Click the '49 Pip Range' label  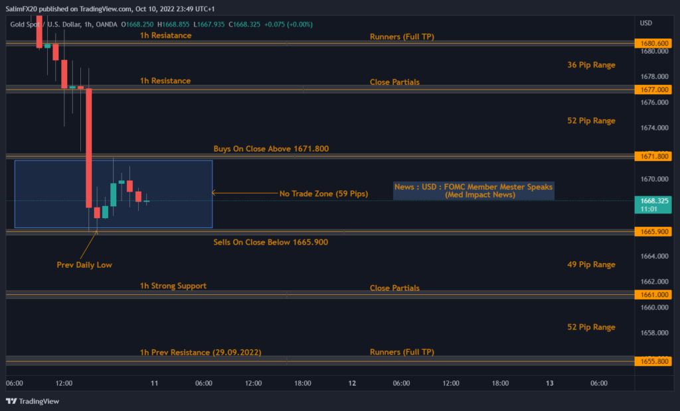tap(591, 264)
